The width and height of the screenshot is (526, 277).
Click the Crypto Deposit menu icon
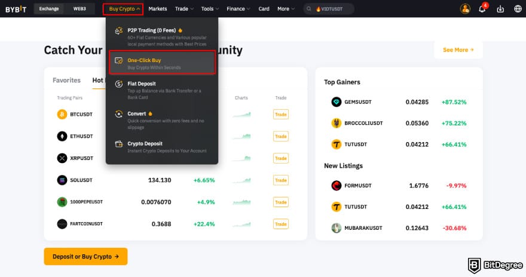tap(119, 144)
